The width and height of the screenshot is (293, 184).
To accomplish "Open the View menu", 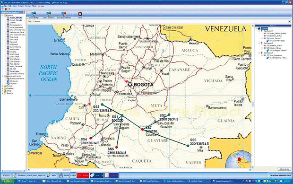I will [x=15, y=6].
